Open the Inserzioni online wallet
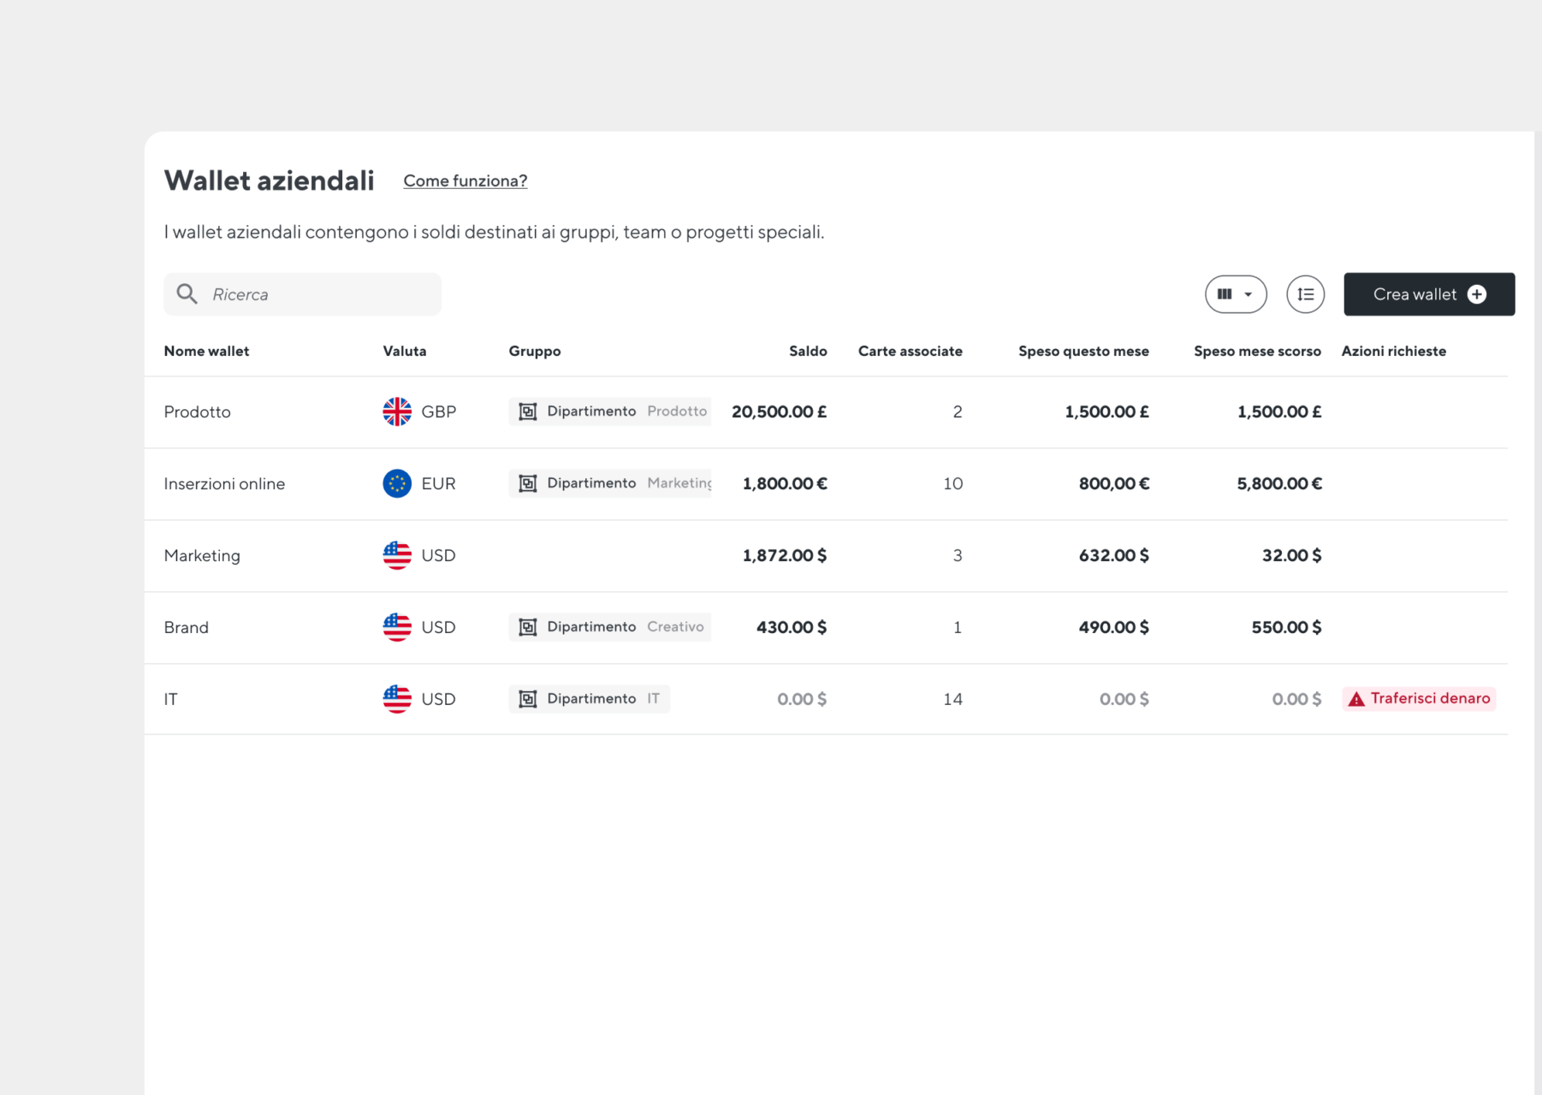 (224, 483)
